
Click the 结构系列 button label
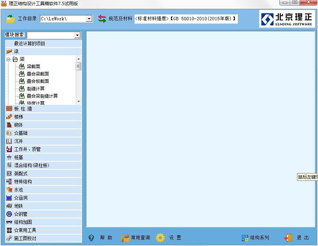click(260, 238)
